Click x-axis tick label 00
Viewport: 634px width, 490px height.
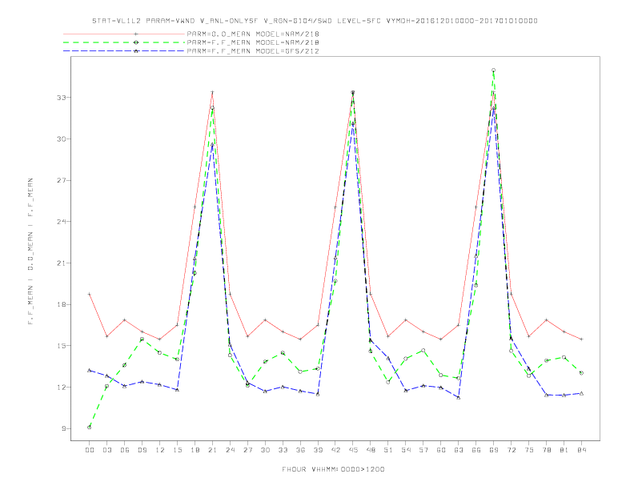pos(90,450)
